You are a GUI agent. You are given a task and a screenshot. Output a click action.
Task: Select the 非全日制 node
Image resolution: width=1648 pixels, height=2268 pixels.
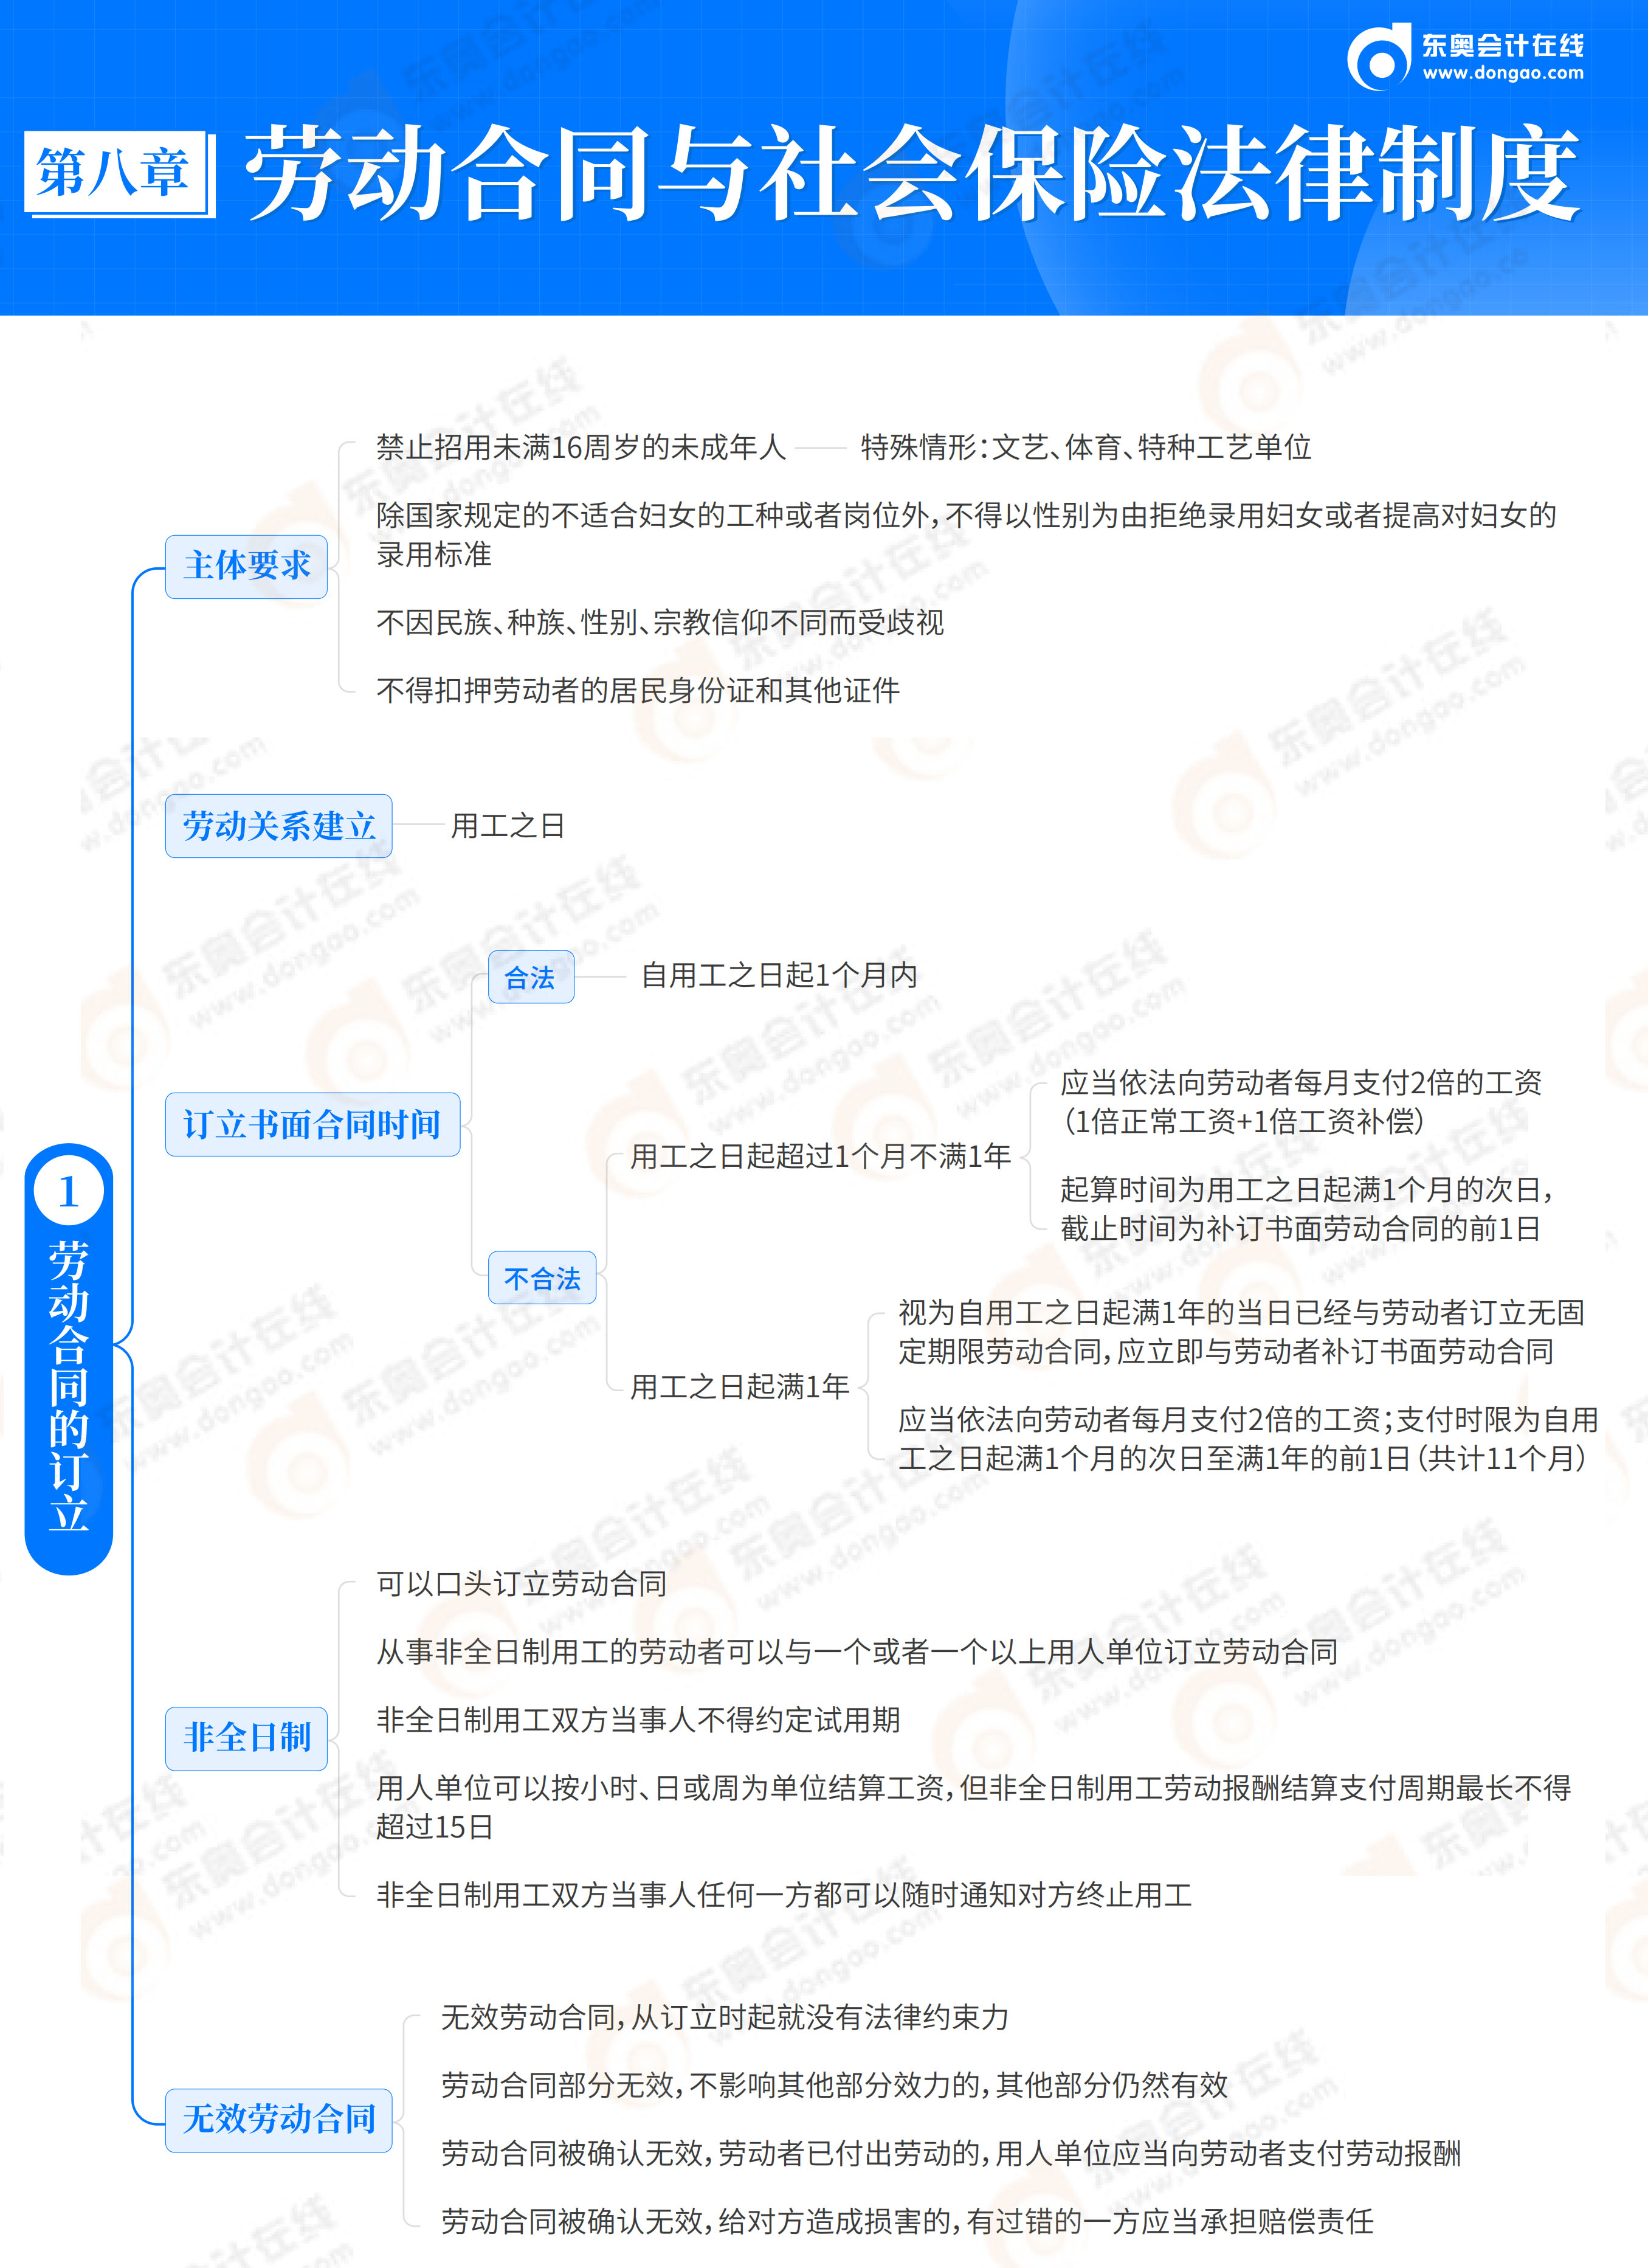pos(247,1738)
